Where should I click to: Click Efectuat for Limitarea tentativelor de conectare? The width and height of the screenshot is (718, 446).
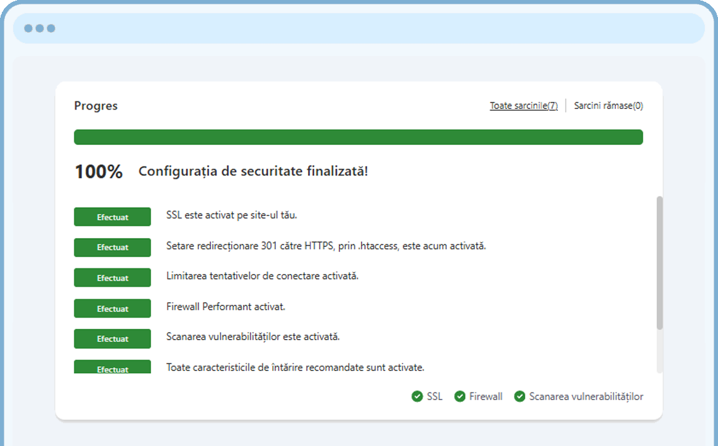point(112,277)
